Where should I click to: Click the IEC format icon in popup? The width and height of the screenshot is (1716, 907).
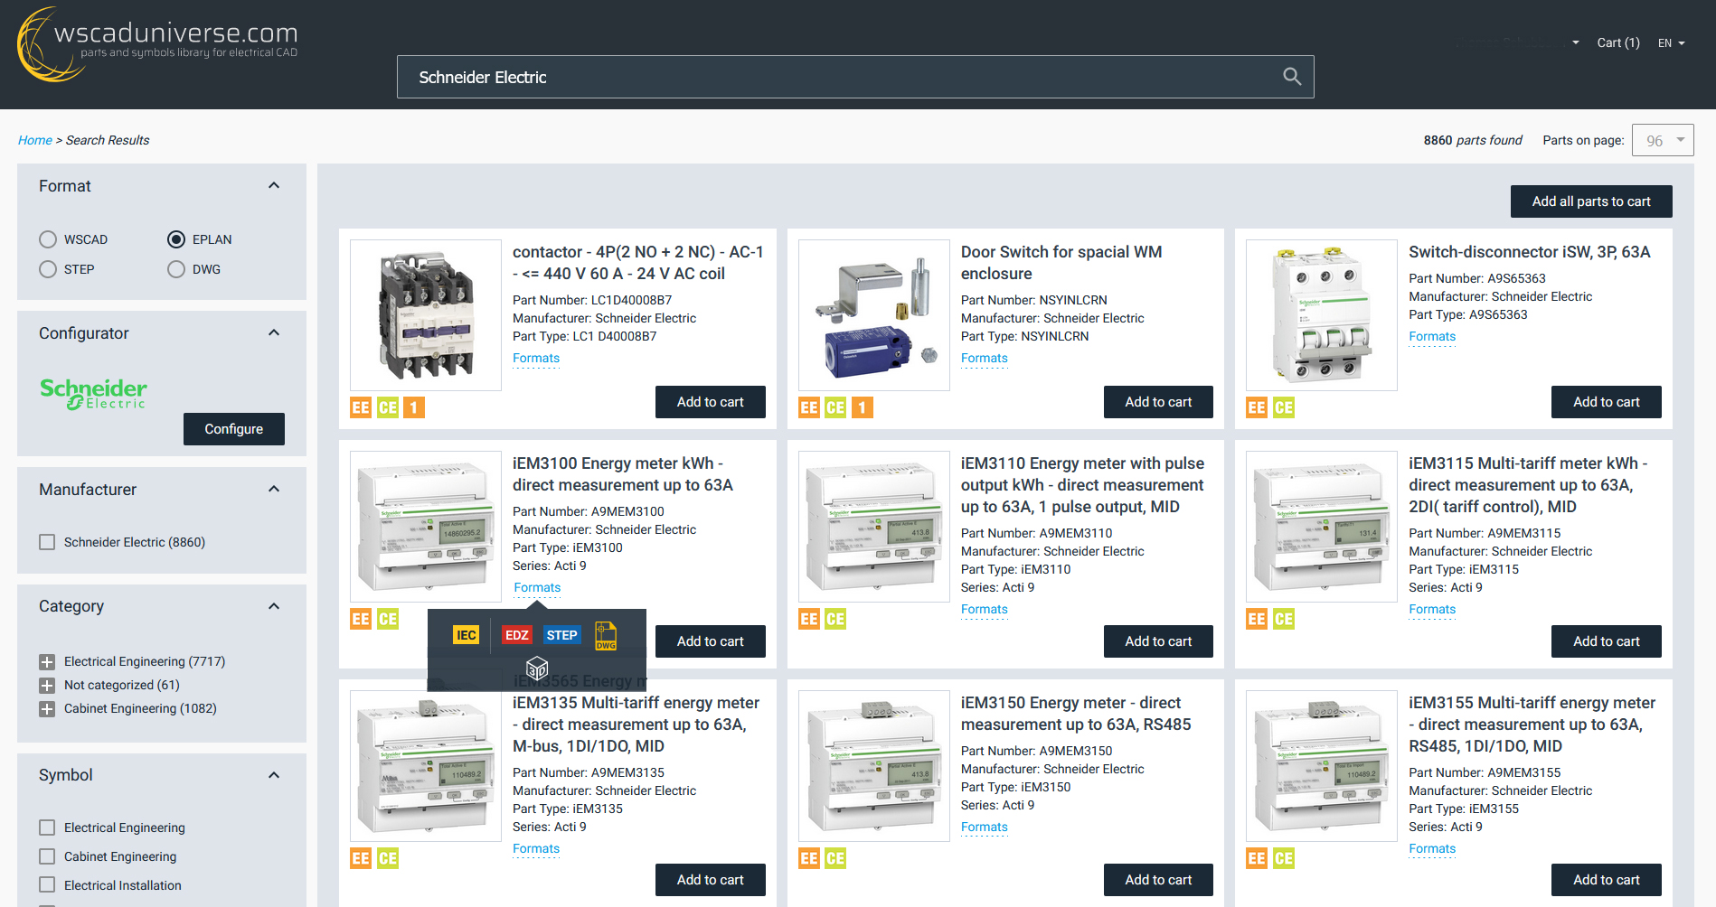[x=466, y=635]
